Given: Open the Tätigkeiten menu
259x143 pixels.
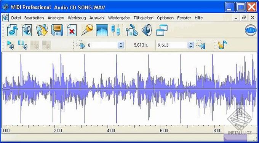Looking at the screenshot, I should tap(144, 18).
